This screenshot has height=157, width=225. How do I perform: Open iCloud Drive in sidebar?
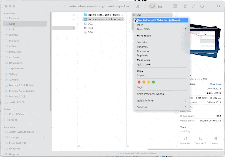[25, 114]
